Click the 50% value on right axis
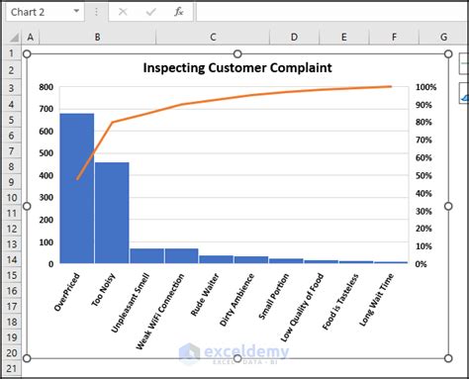Viewport: 469px width, 379px height. point(423,176)
